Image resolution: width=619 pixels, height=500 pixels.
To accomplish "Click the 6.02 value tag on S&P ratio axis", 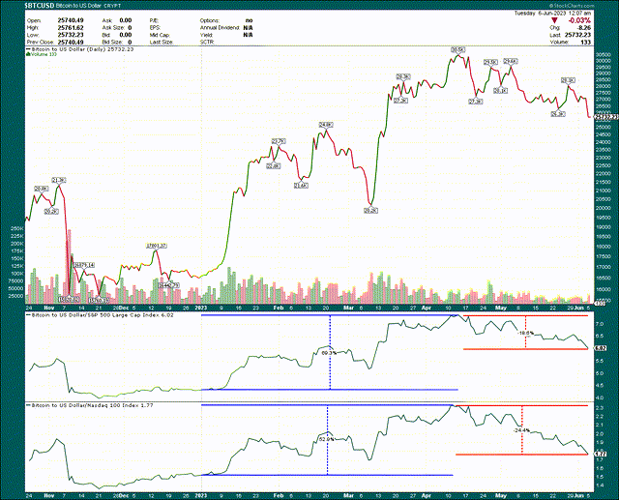I will point(601,348).
